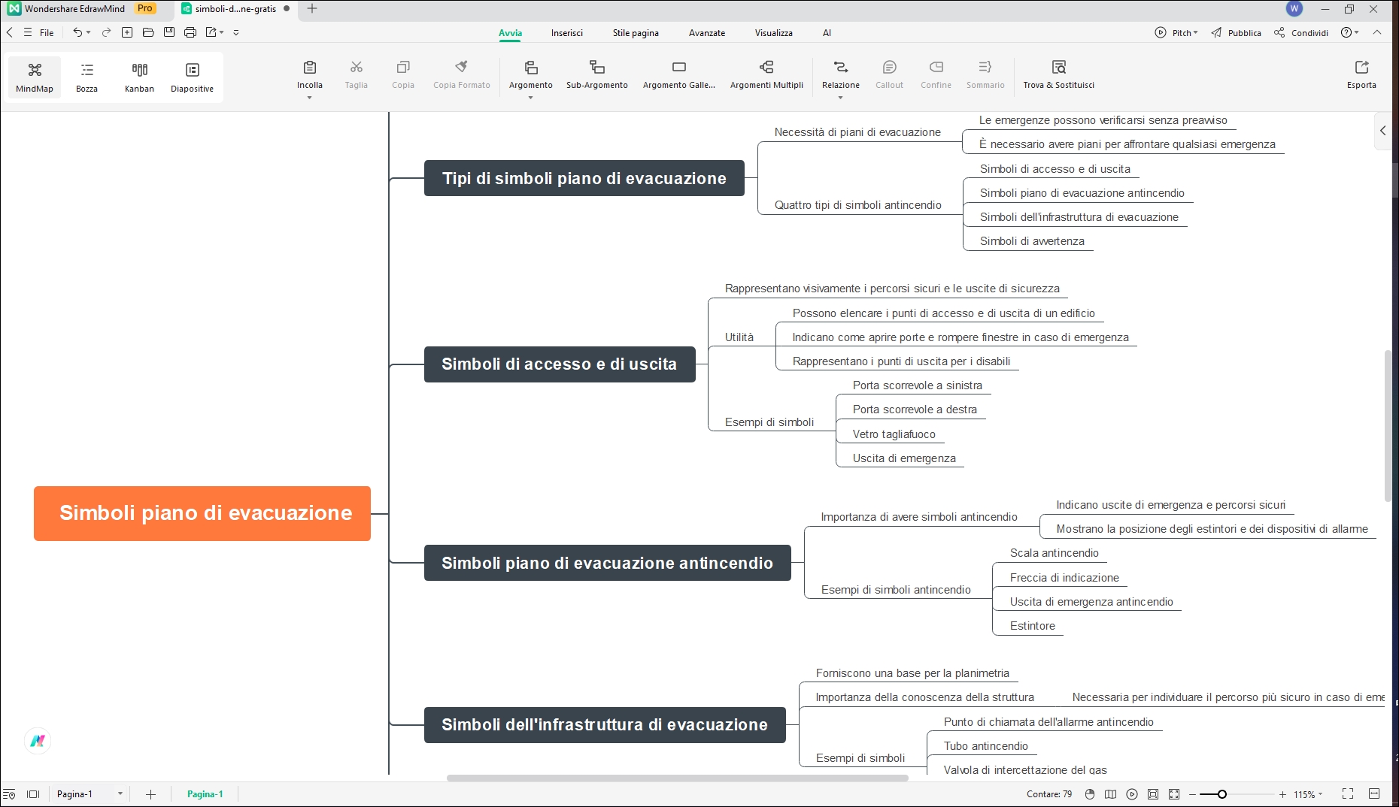Open the Relazione dropdown arrow
This screenshot has height=807, width=1399.
pyautogui.click(x=841, y=98)
